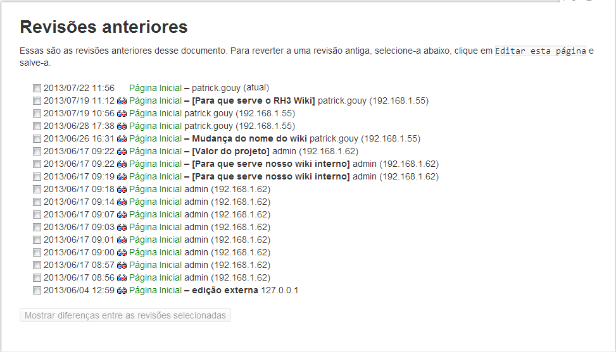Open Página Inicial link for edição externa revision
The height and width of the screenshot is (352, 616).
tap(155, 291)
